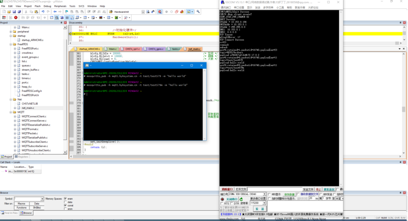This screenshot has height=221, width=408.
Task: Open the 115200 baud rate dropdown
Action: tap(264, 203)
